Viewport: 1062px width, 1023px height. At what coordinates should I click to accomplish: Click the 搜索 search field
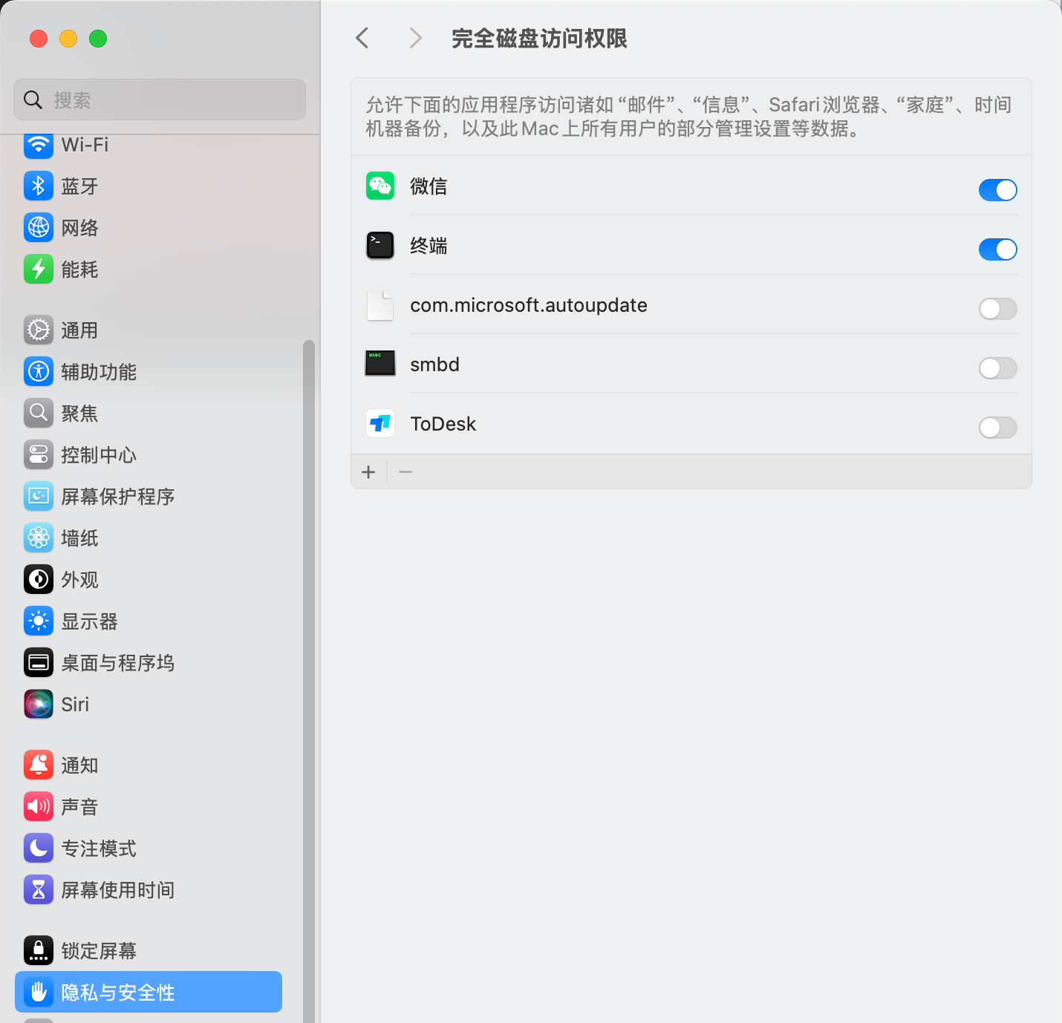[x=160, y=99]
